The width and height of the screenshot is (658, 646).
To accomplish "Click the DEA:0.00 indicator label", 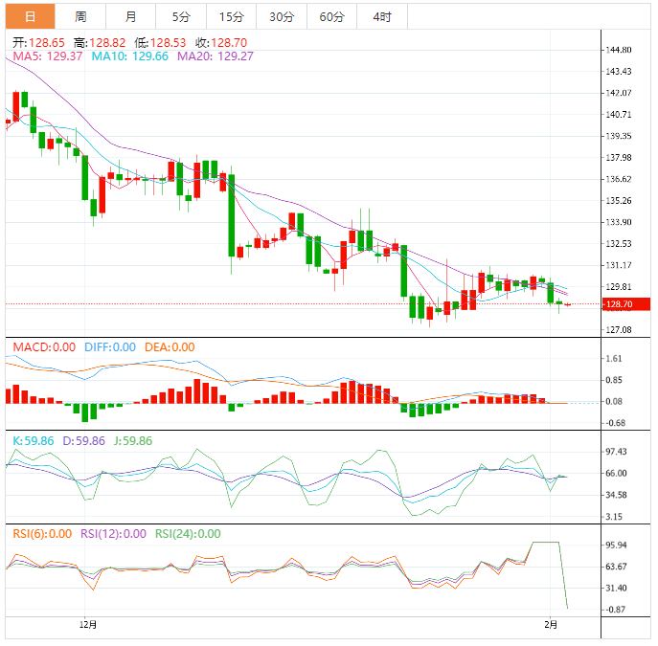I will 170,347.
